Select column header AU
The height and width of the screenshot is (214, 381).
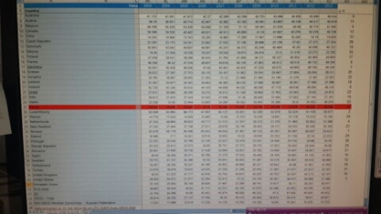(x=329, y=1)
